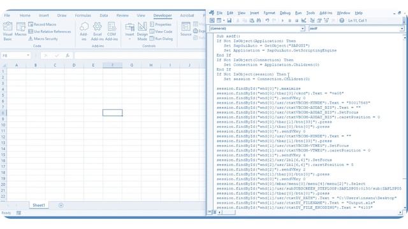Open COM Add-ins dialog
Screen dimensions: 408x229
[112, 31]
